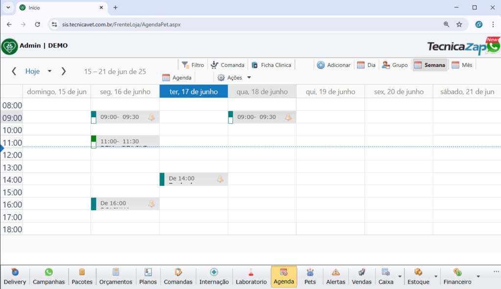
Task: Open Ficha Clinica from toolbar
Action: (271, 65)
